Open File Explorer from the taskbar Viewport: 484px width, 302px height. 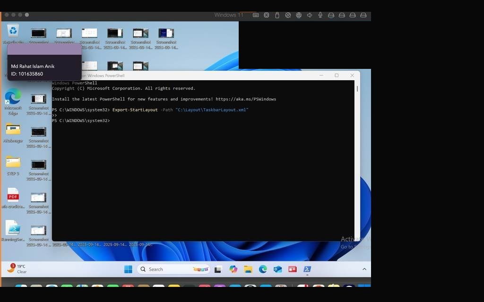pos(248,269)
